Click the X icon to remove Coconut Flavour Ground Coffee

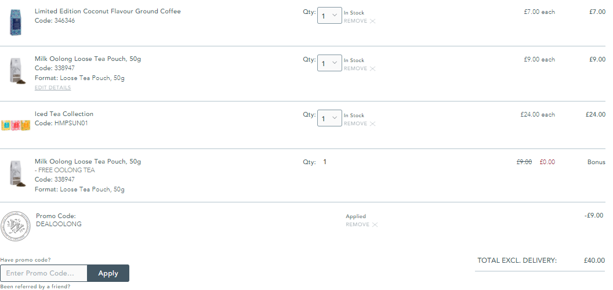(372, 21)
